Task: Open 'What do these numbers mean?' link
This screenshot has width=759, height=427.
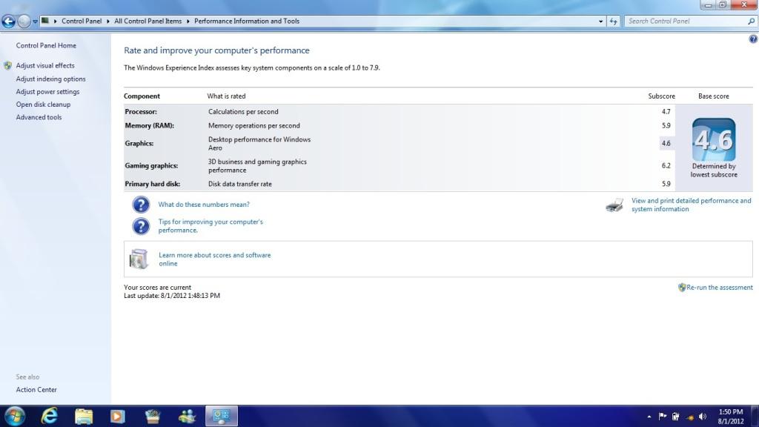Action: coord(204,205)
